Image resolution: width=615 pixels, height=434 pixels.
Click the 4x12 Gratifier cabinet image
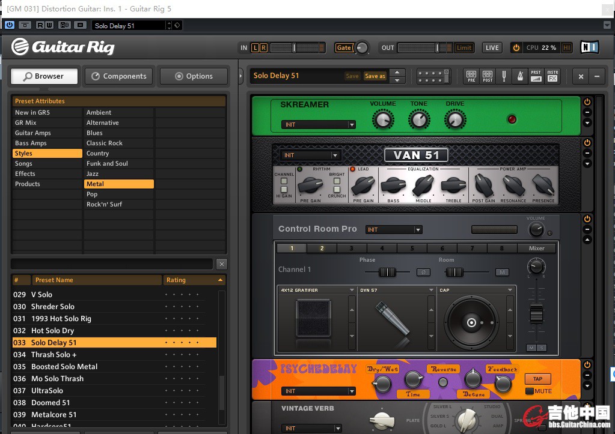pyautogui.click(x=313, y=318)
